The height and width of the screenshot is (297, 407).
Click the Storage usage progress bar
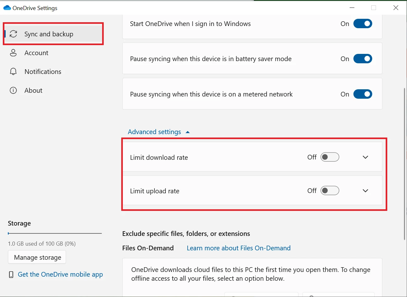click(x=55, y=233)
